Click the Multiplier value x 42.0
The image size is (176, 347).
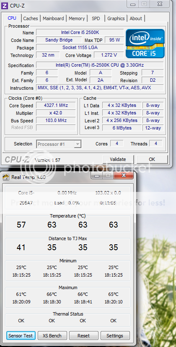click(56, 113)
